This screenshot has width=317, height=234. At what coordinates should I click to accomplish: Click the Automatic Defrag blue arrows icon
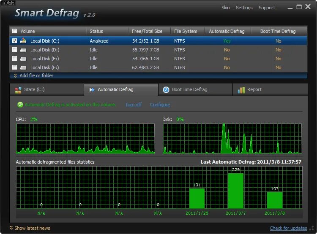pos(92,90)
